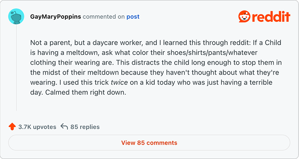Open the GayMaryPoppins username profile
Screen dimensions: 299x159
[56, 17]
